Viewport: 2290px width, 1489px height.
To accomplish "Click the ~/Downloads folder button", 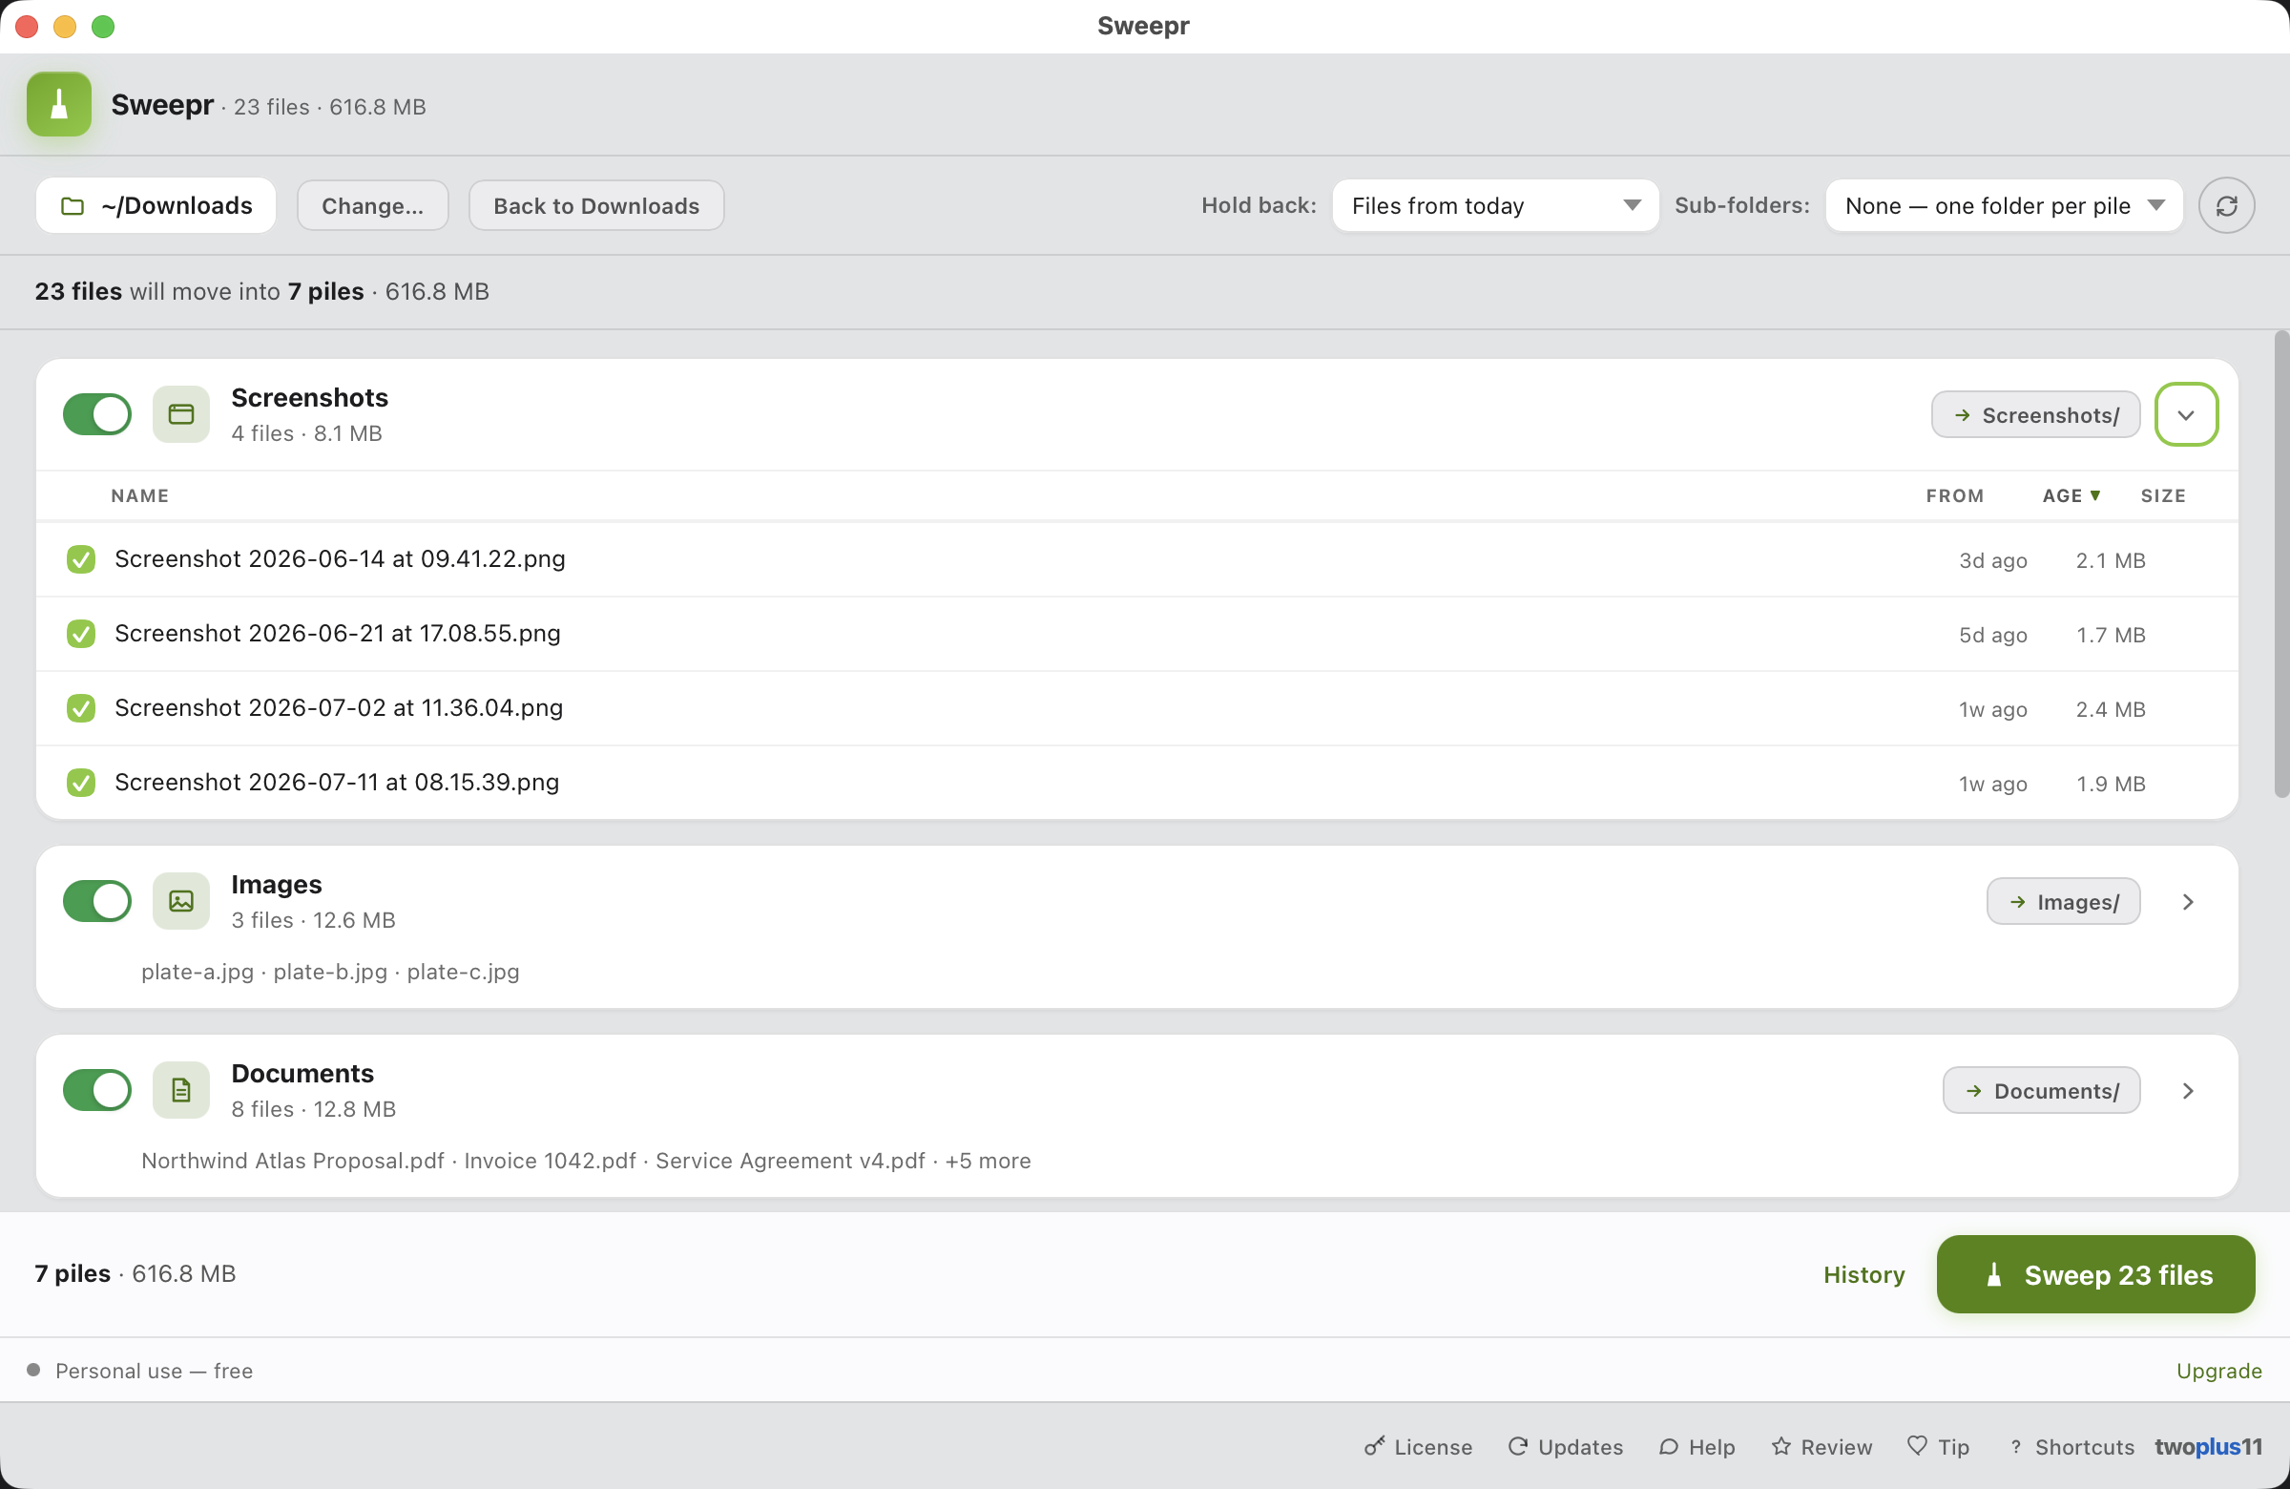I will tap(156, 205).
